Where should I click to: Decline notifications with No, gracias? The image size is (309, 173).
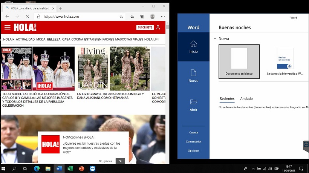[105, 161]
